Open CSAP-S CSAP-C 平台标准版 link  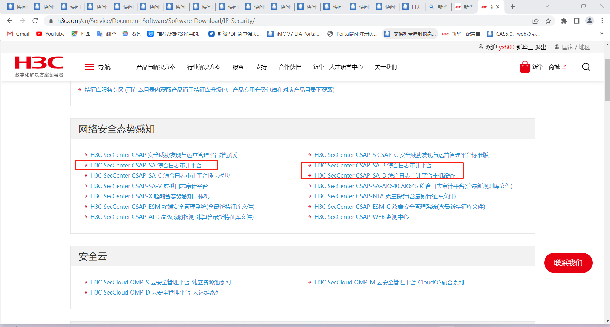click(402, 155)
